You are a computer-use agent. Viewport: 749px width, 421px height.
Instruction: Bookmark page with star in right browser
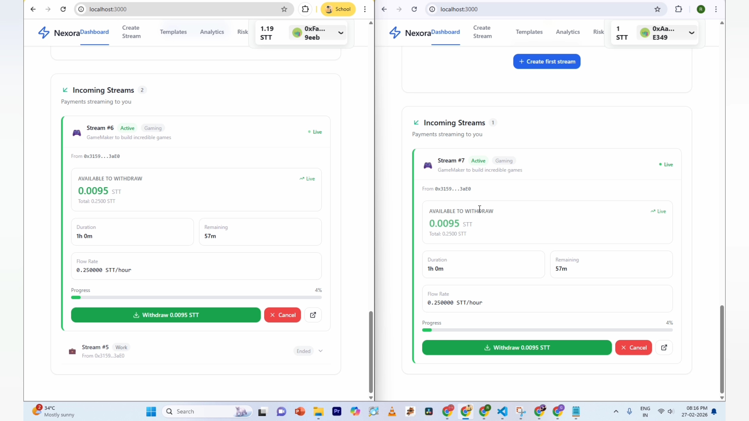(x=657, y=9)
